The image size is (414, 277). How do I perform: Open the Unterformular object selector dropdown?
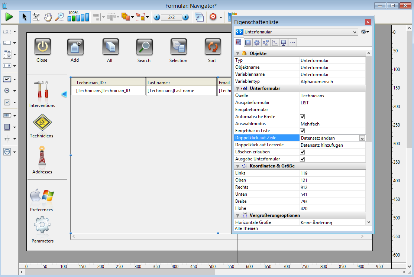[x=355, y=32]
